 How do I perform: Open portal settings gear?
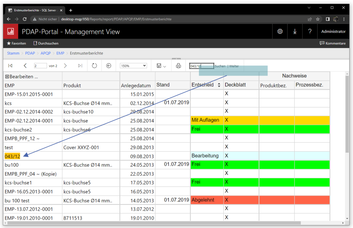coord(280,31)
